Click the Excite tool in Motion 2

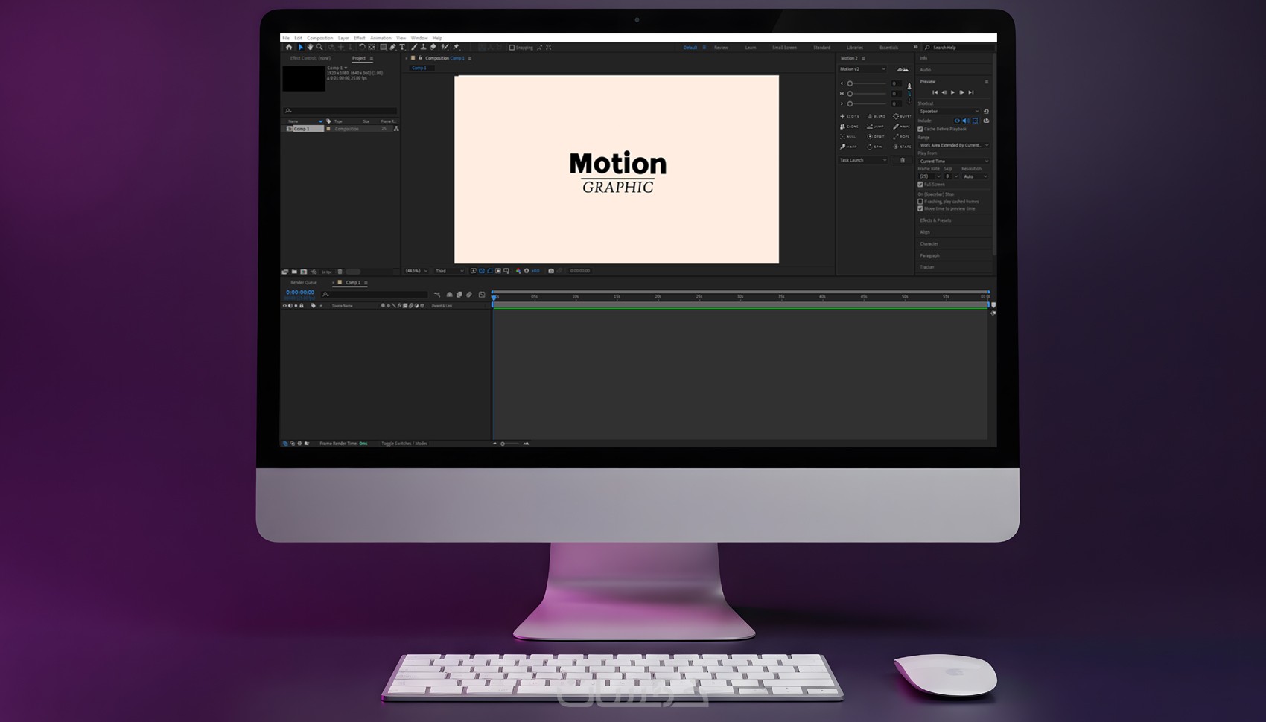(850, 116)
